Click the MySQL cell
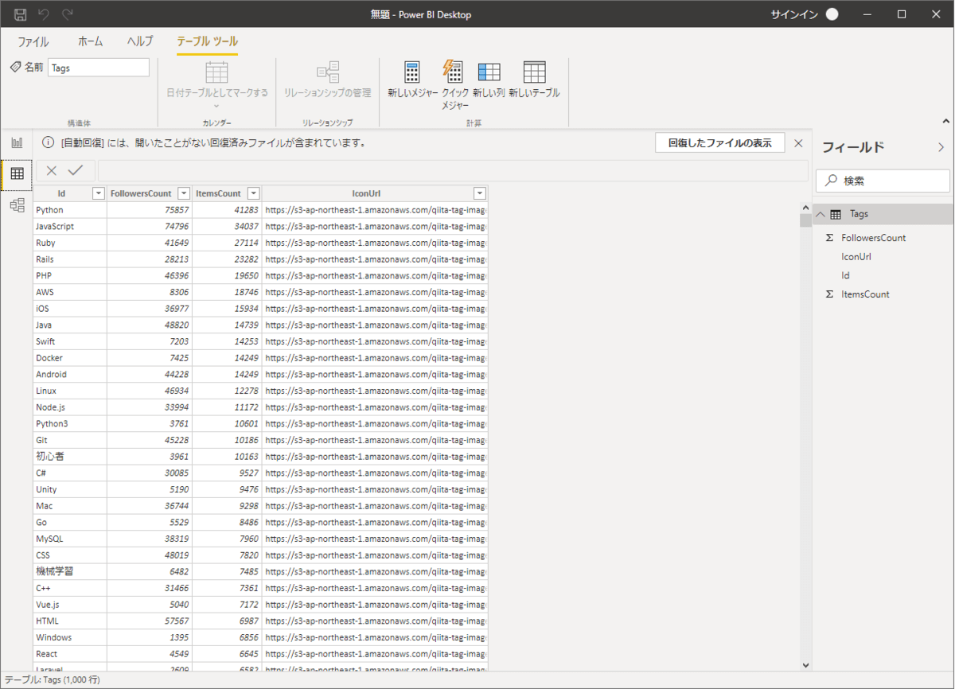The height and width of the screenshot is (689, 955). (x=70, y=539)
